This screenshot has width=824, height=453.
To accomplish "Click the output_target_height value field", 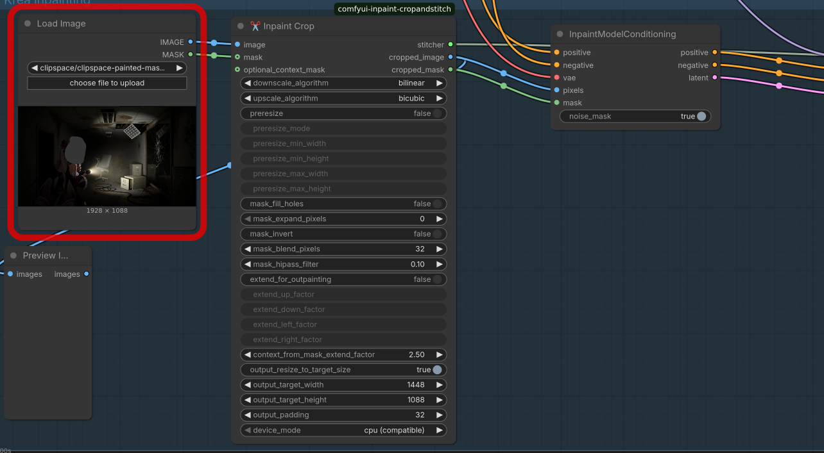I will point(343,400).
